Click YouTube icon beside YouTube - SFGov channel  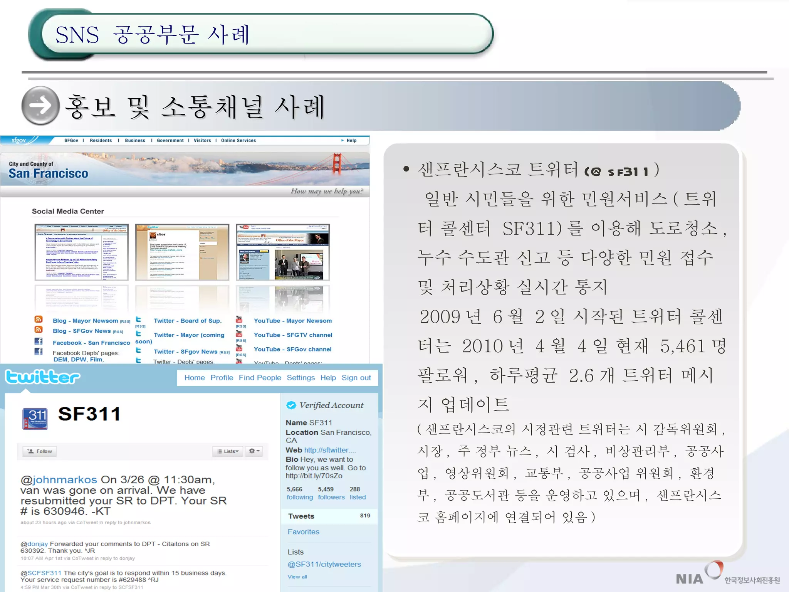(239, 348)
